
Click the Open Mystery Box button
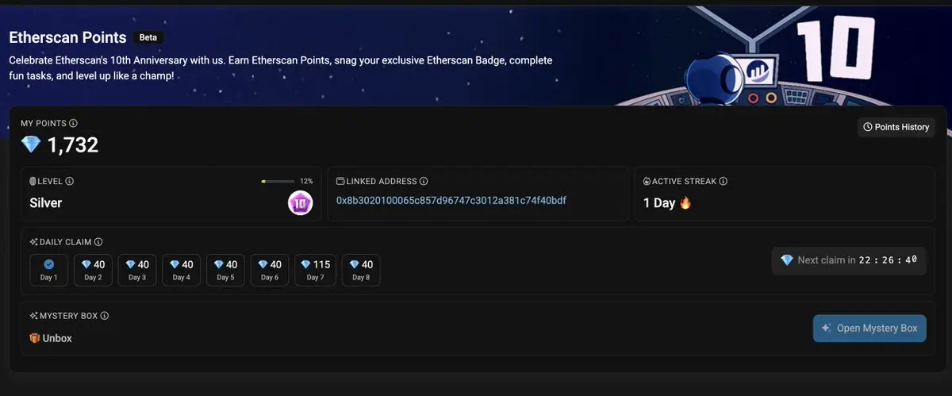coord(869,329)
